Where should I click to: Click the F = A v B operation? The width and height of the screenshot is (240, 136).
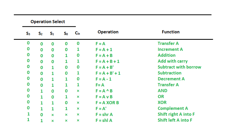click(104, 97)
